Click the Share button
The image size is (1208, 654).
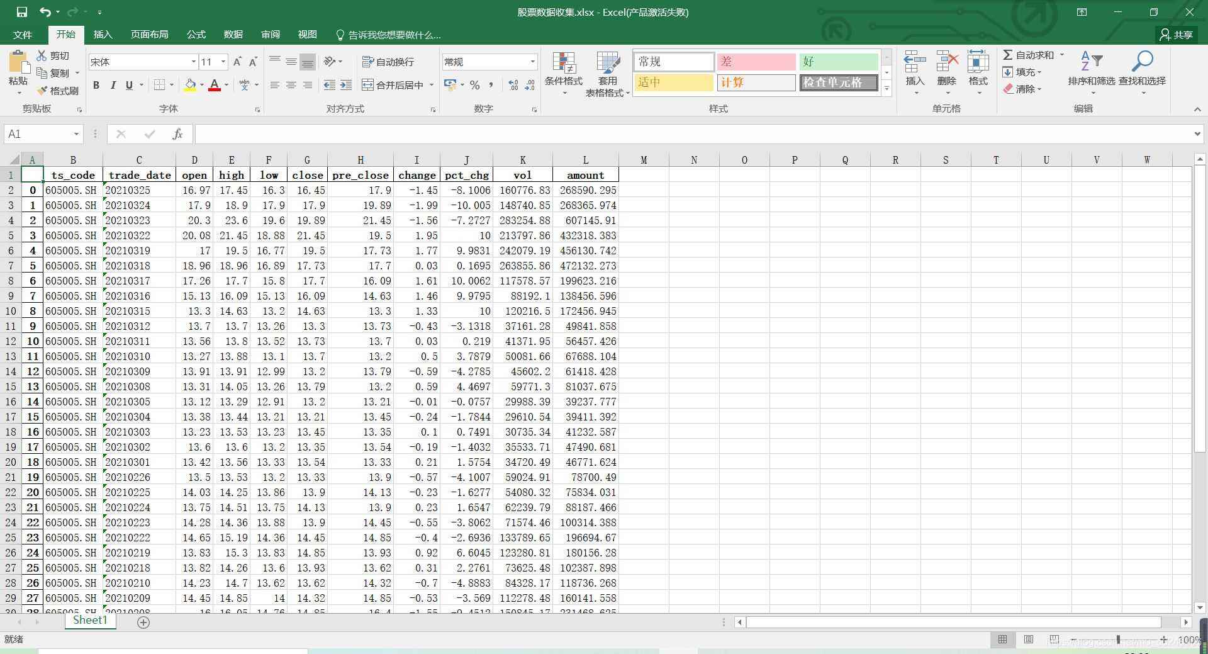click(x=1177, y=35)
